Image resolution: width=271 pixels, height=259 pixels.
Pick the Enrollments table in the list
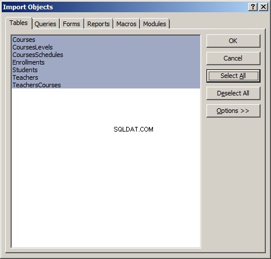(106, 62)
